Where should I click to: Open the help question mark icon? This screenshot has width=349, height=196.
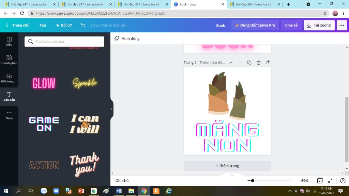tap(343, 181)
